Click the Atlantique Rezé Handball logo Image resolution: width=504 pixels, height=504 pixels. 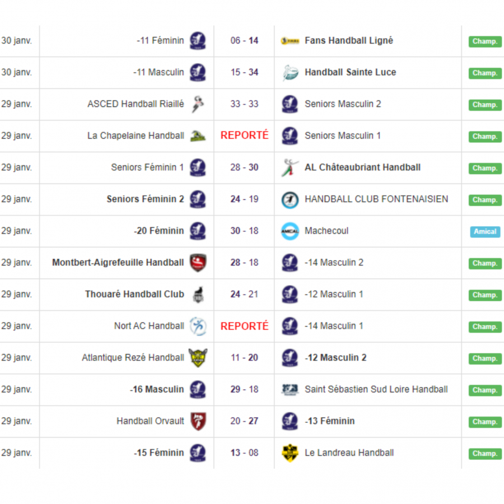tap(197, 358)
